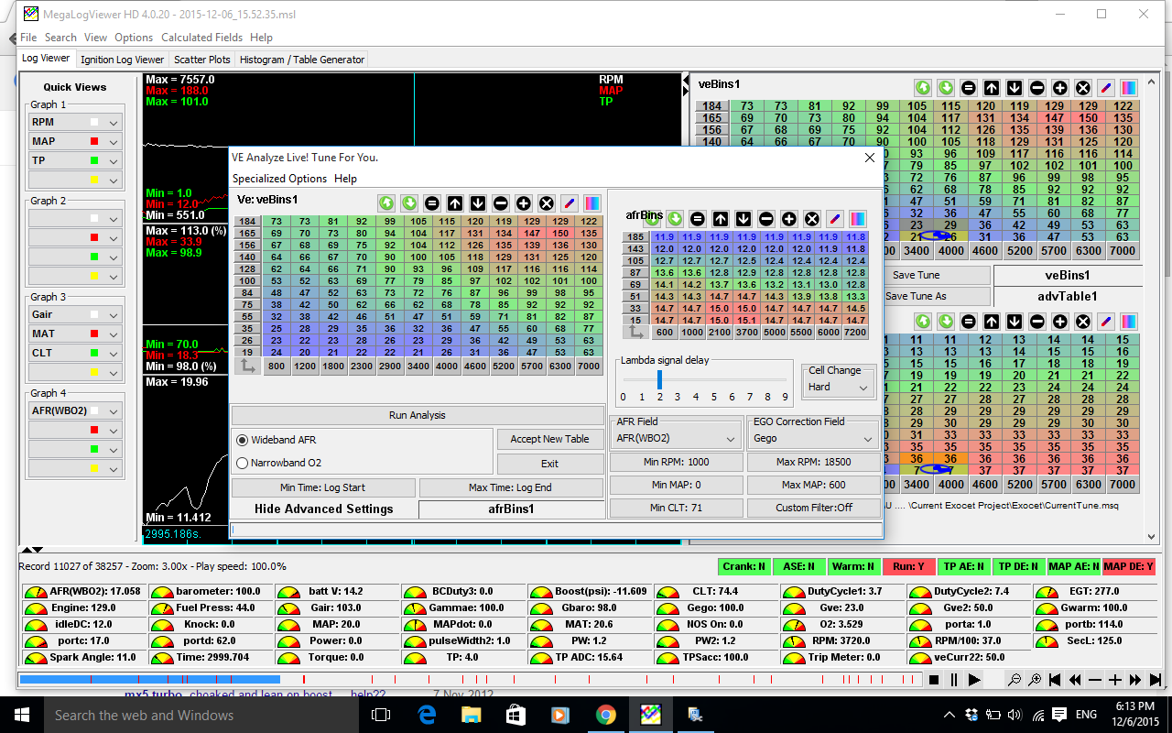Expand the EGO Correction Field Gego dropdown
The height and width of the screenshot is (733, 1172).
point(813,439)
